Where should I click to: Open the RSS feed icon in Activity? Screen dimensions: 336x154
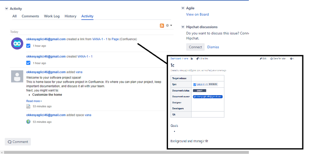pyautogui.click(x=162, y=25)
